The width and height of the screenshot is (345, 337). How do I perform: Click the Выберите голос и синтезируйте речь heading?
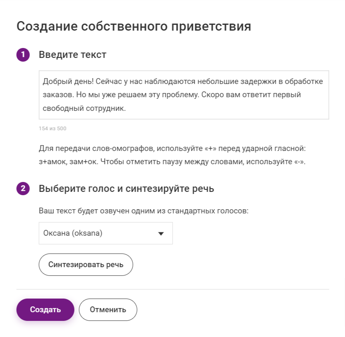(126, 189)
